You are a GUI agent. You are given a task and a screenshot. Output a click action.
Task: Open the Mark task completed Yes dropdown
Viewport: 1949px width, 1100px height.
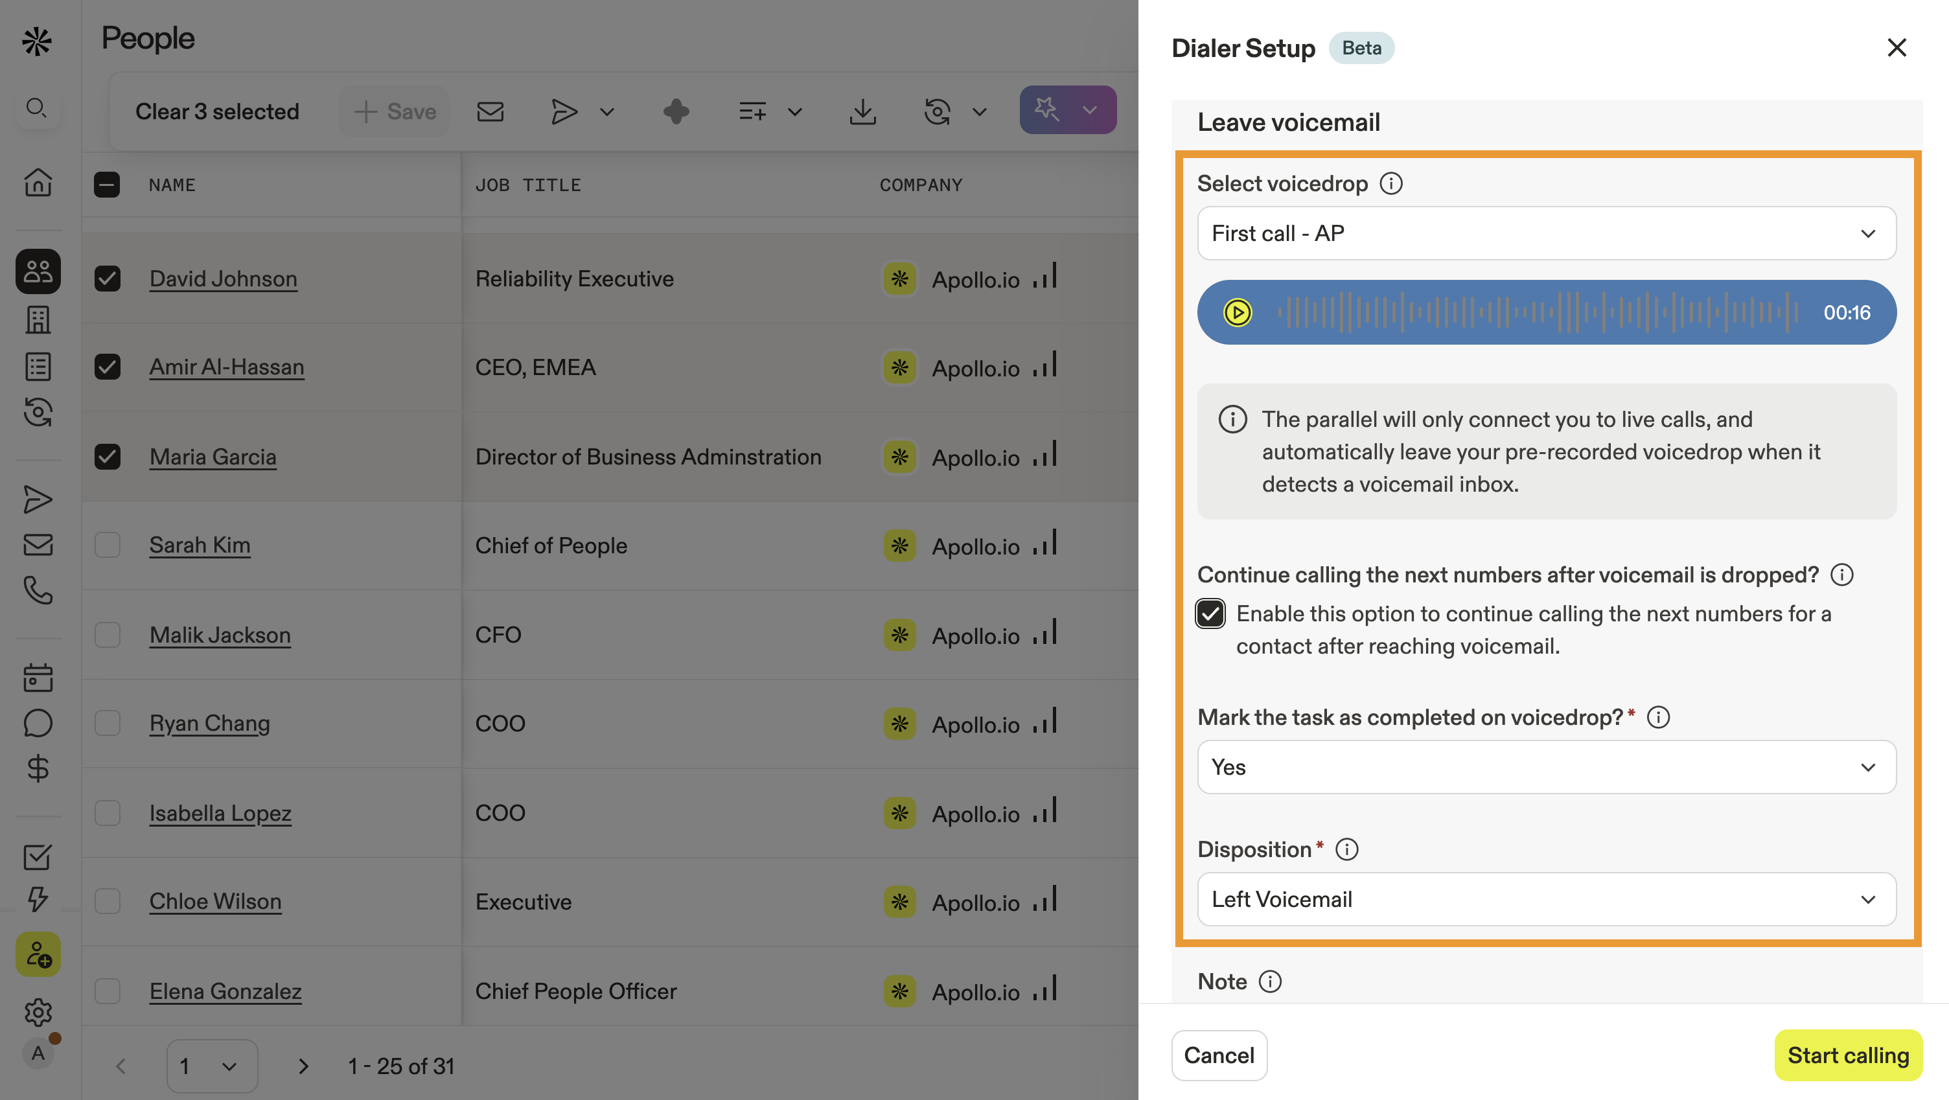[1546, 766]
